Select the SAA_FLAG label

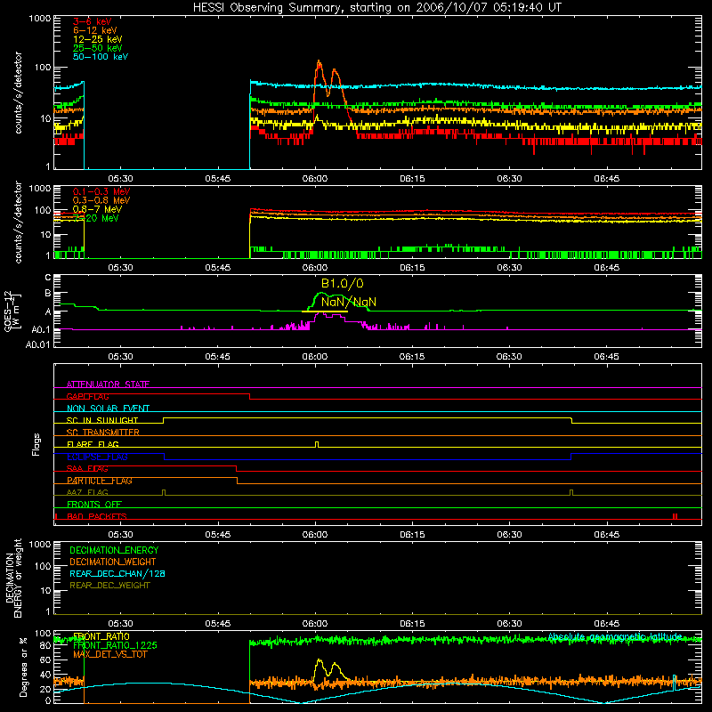87,469
